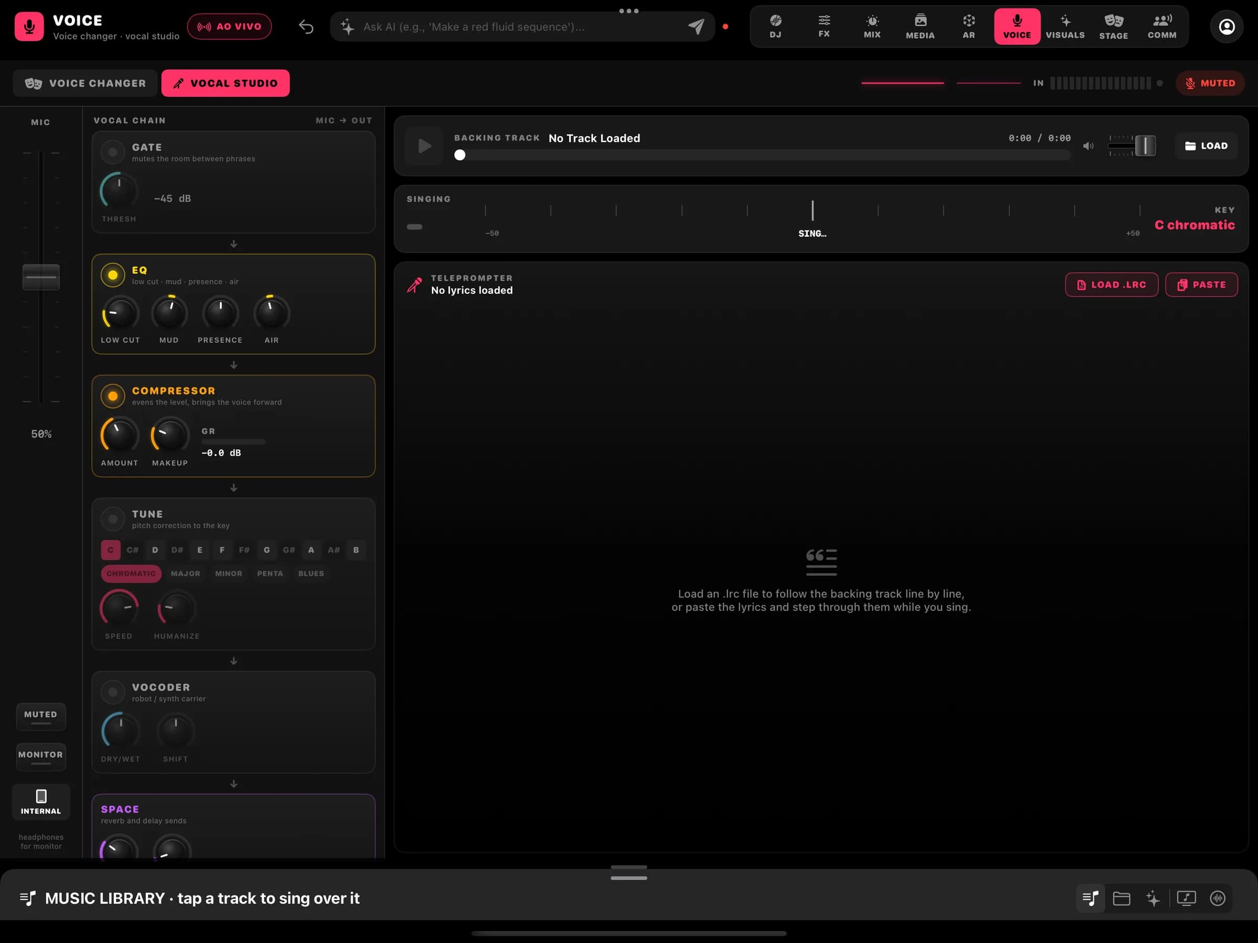Choose the MAJOR scale option
The width and height of the screenshot is (1258, 943).
click(x=186, y=574)
